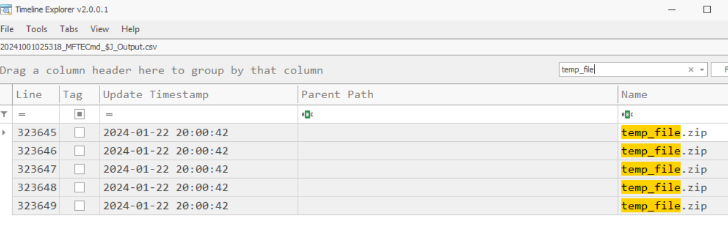Click the Update Timestamp column header

coord(156,94)
